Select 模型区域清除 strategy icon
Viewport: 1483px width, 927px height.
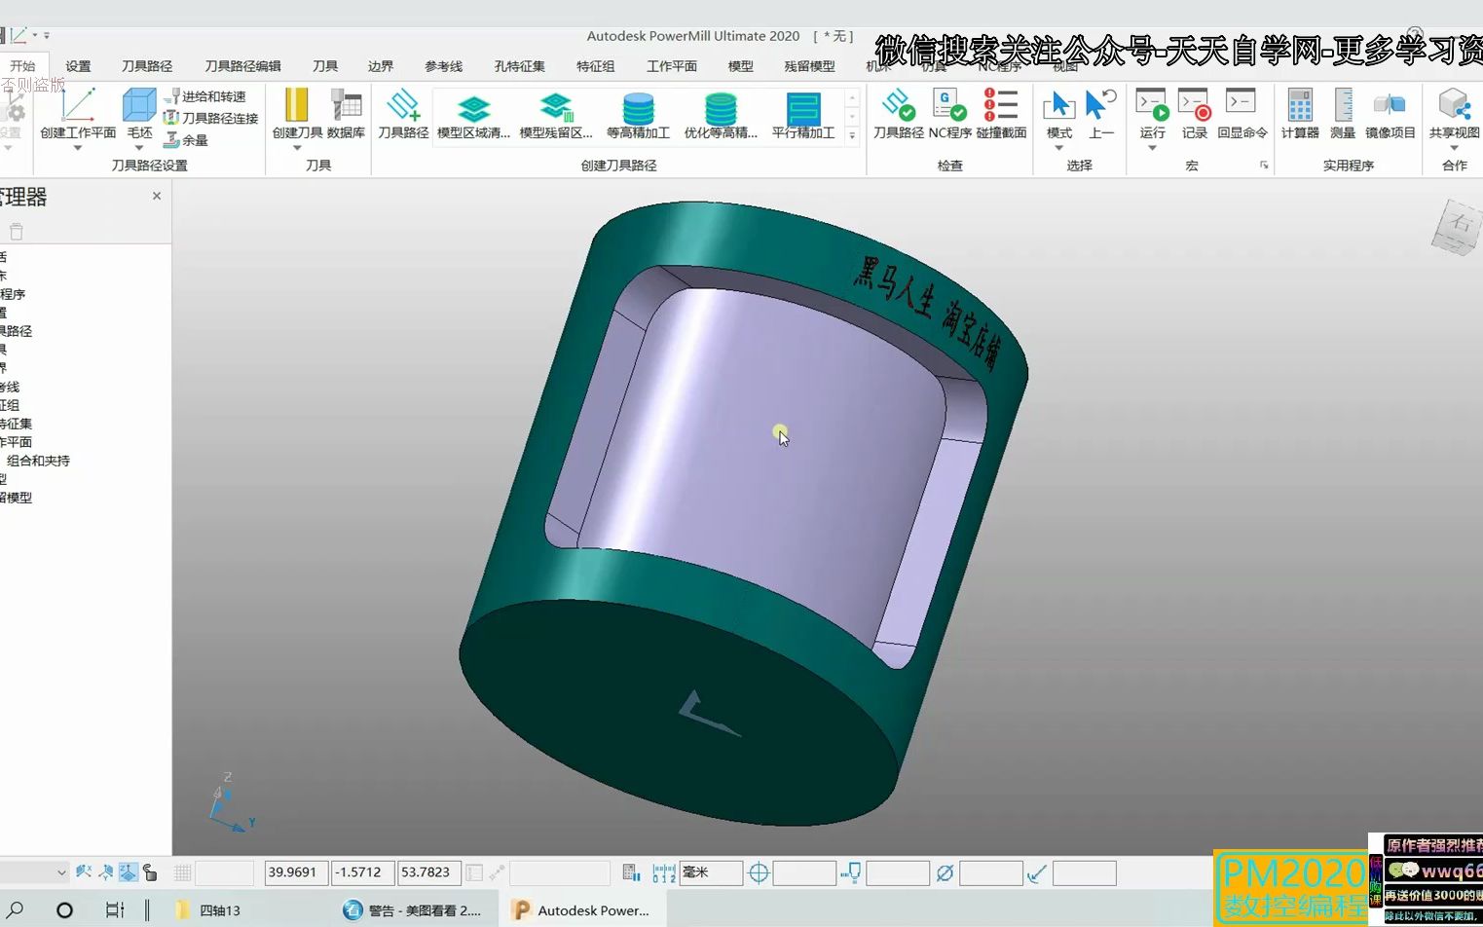pyautogui.click(x=473, y=107)
